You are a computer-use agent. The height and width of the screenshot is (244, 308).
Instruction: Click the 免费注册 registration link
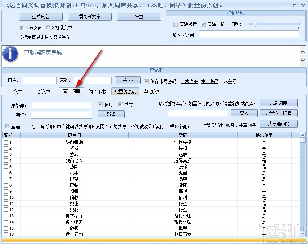[x=189, y=81]
